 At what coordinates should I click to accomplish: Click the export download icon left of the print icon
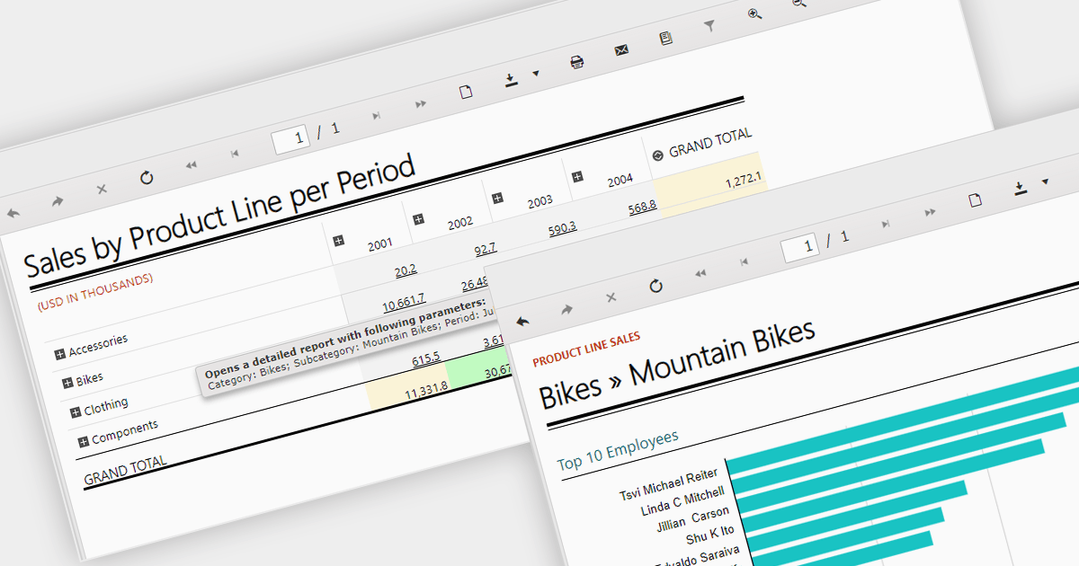pos(511,80)
